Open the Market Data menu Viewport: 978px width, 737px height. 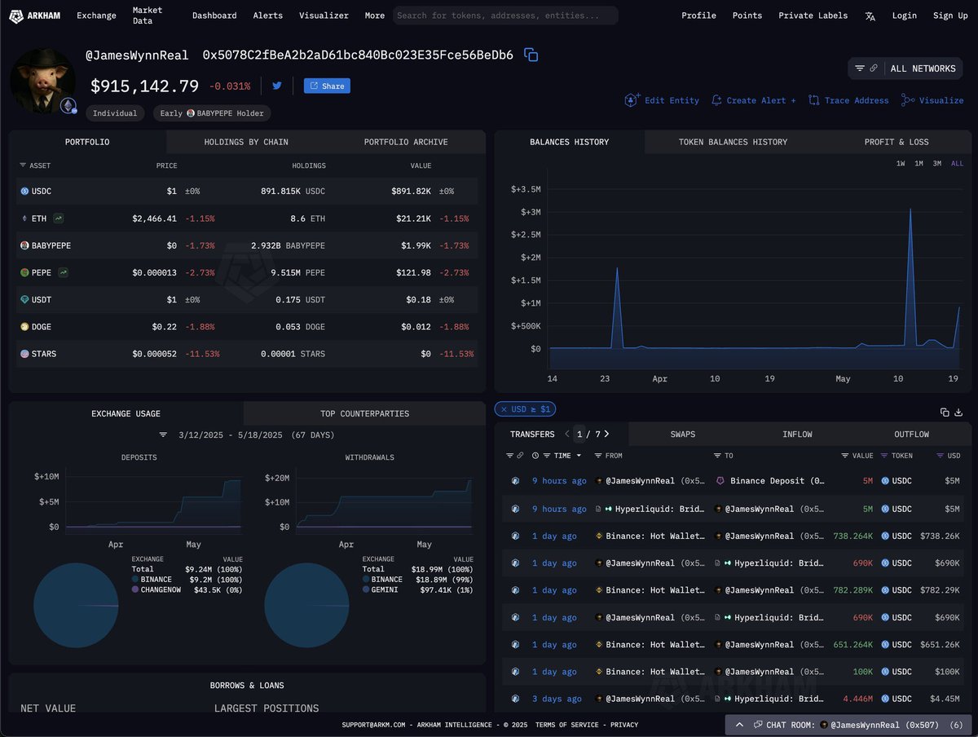(x=148, y=15)
